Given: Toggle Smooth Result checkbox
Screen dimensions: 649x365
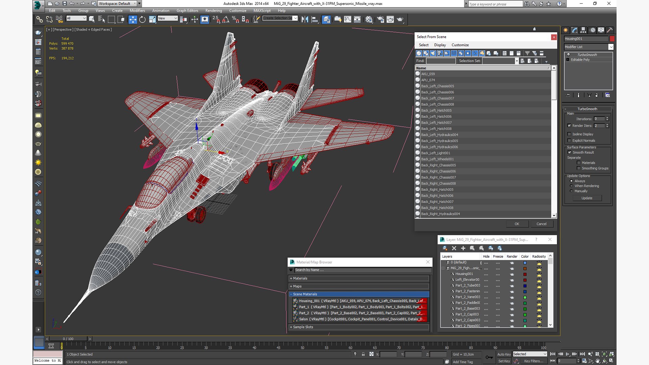Looking at the screenshot, I should tap(570, 152).
